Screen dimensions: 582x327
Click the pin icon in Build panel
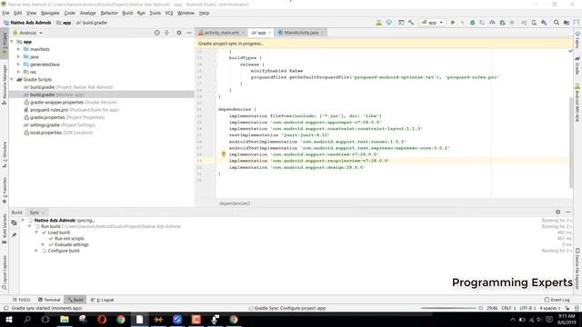(x=15, y=235)
